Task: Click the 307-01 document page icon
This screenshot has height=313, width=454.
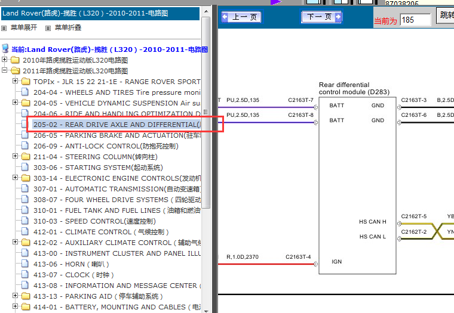Action: [x=25, y=189]
